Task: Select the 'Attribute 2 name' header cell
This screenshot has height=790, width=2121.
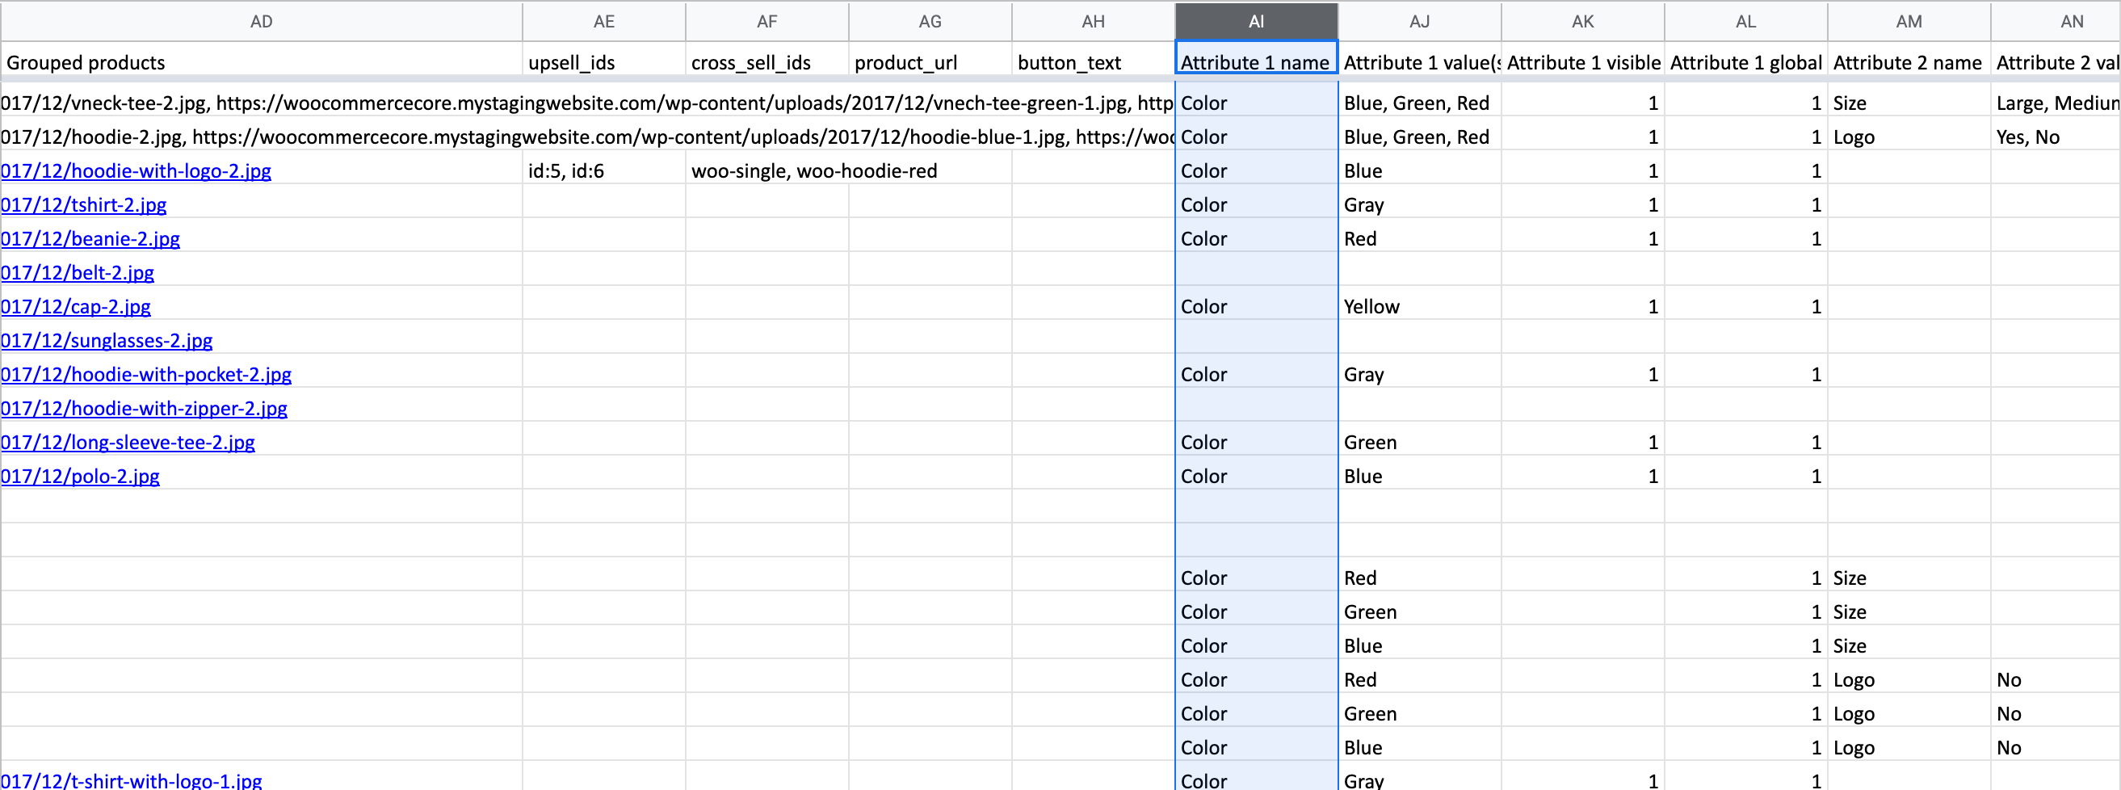Action: coord(1909,63)
